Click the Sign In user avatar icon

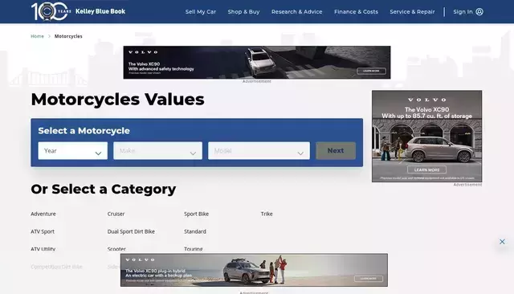tap(479, 12)
